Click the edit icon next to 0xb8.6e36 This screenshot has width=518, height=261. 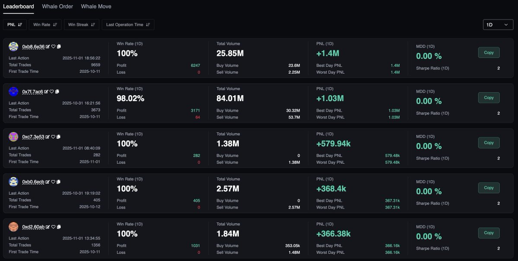tap(48, 46)
